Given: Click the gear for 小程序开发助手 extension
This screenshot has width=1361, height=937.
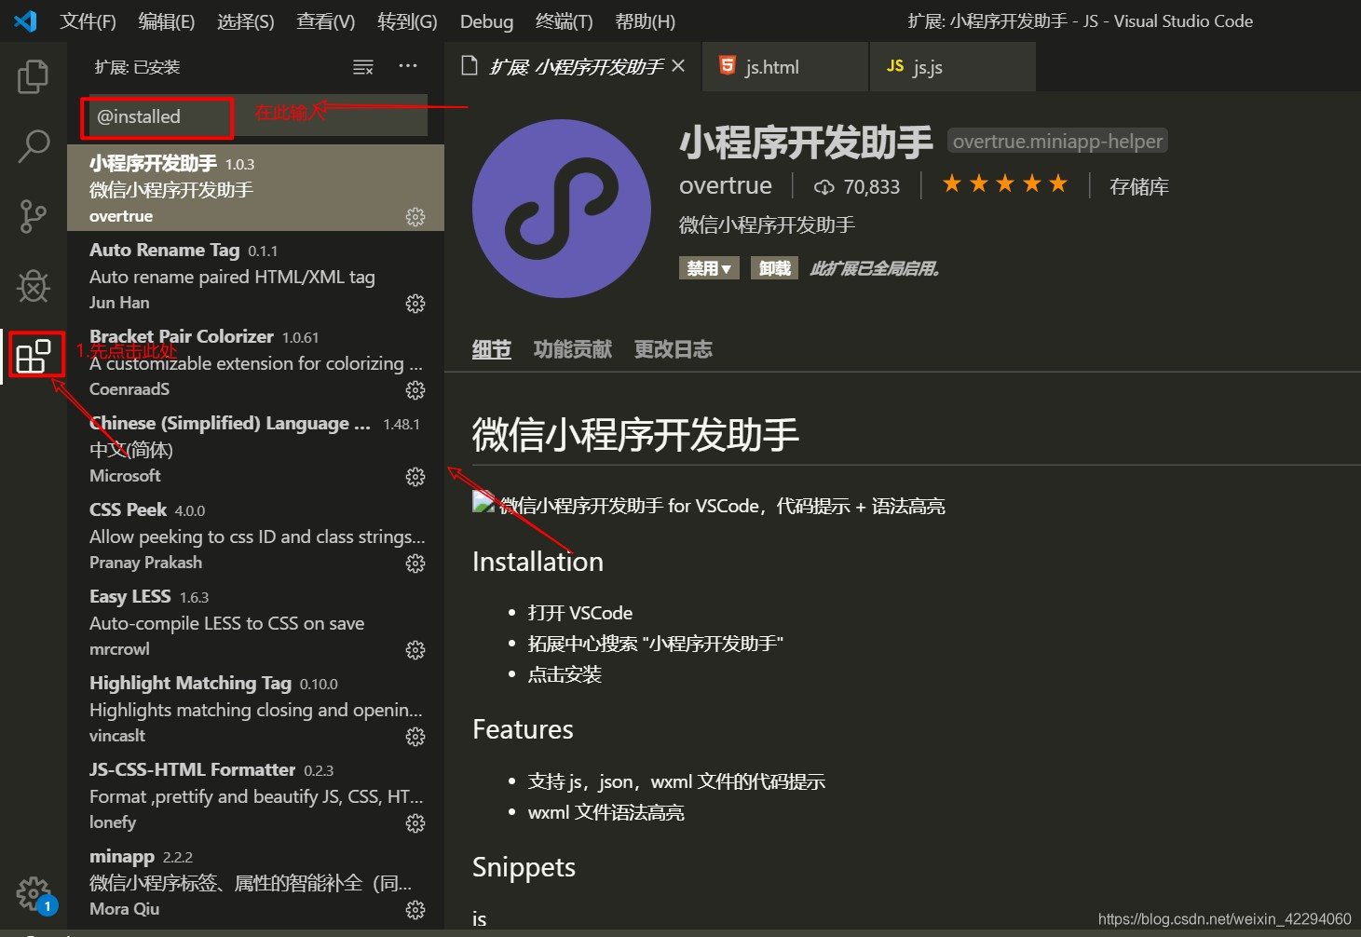Looking at the screenshot, I should 415,217.
